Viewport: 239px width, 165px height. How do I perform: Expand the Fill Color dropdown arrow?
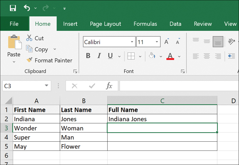click(161, 57)
